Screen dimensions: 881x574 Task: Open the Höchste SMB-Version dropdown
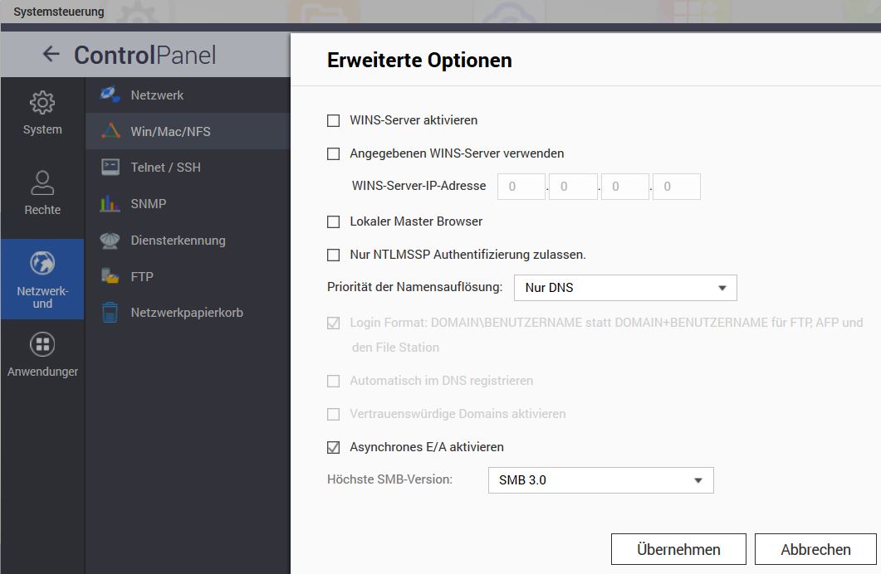pyautogui.click(x=600, y=480)
